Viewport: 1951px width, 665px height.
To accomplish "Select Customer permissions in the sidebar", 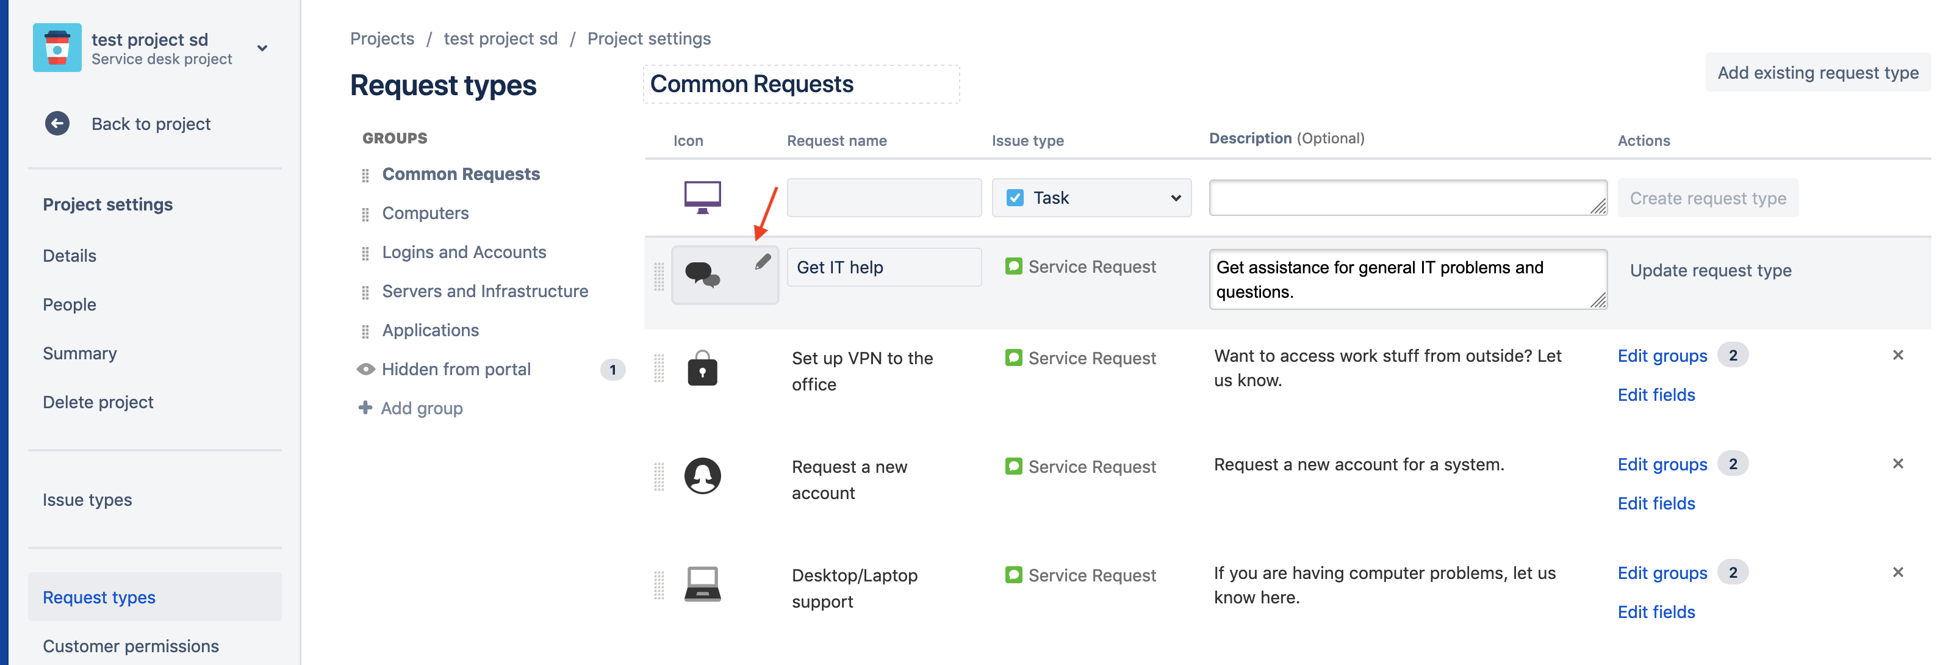I will [131, 645].
